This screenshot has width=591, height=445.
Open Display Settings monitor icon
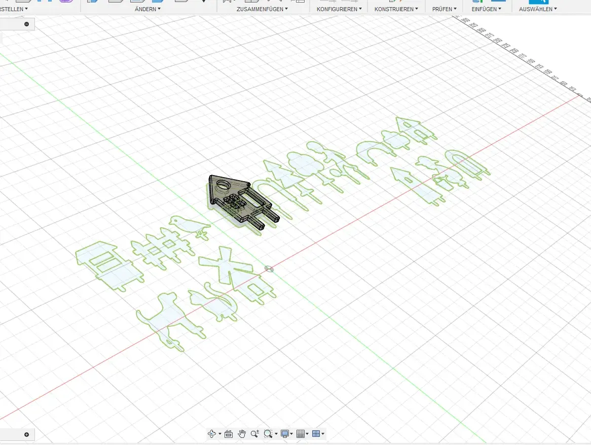tap(285, 434)
